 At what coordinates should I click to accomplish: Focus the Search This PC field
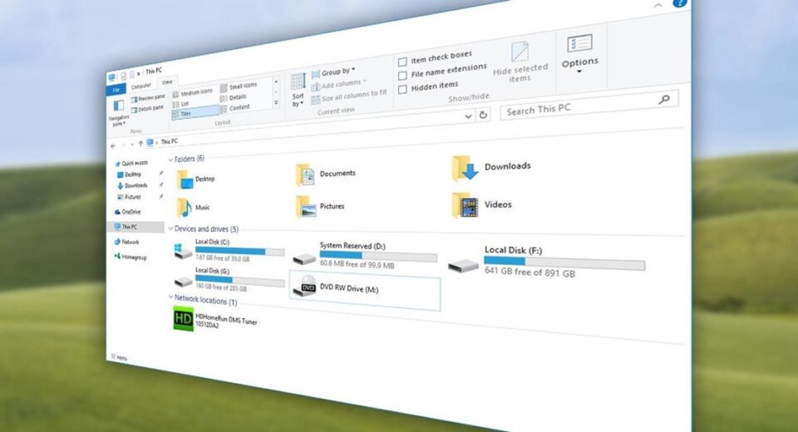tap(589, 105)
